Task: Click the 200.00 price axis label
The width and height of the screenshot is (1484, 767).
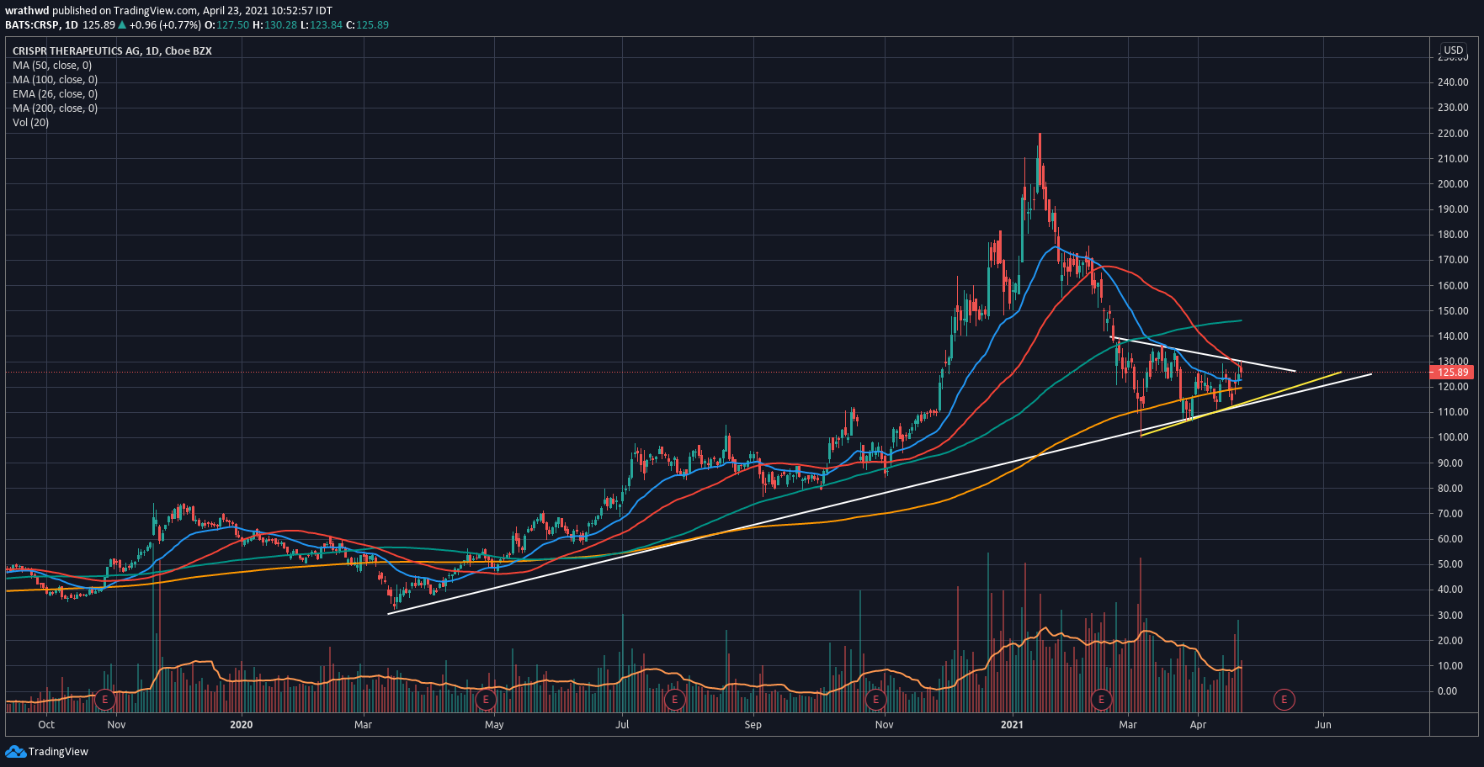Action: [x=1454, y=184]
